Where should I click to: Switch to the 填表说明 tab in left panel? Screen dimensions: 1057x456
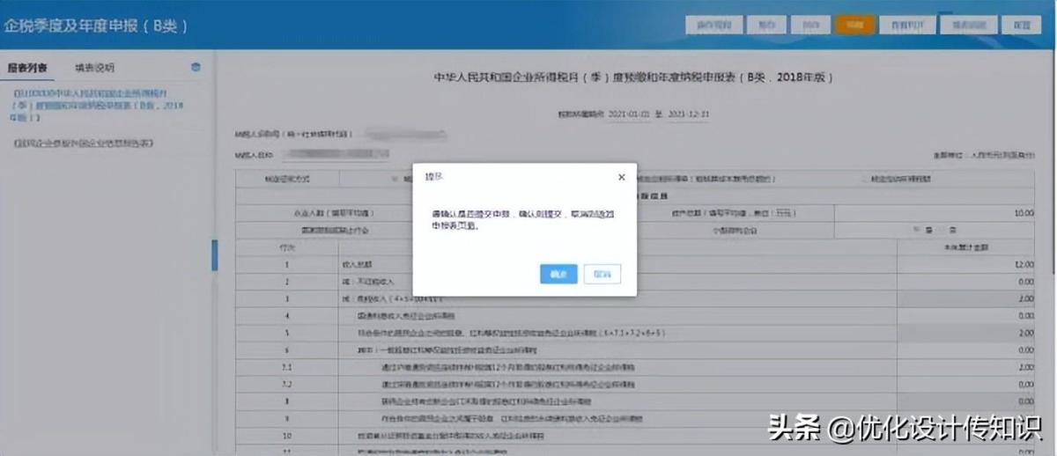[x=94, y=68]
